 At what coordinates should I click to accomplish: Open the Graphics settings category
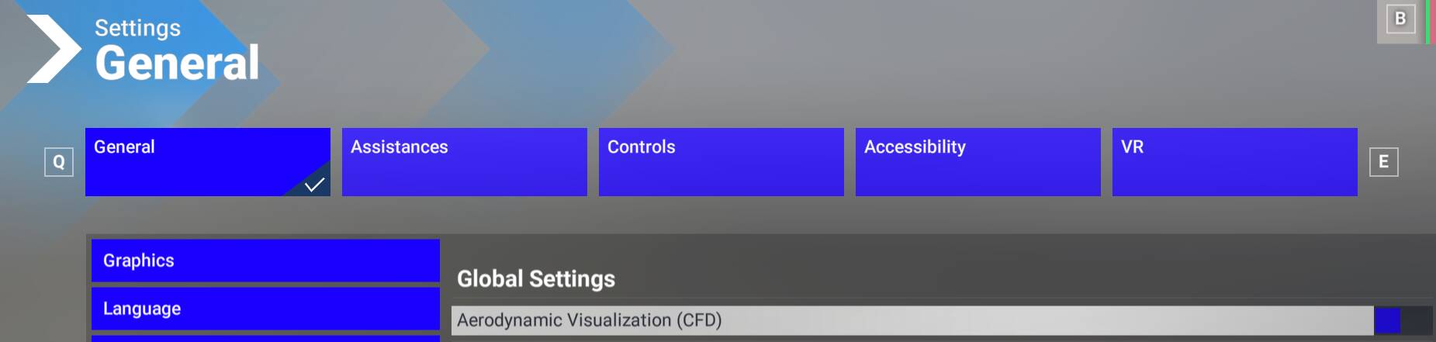[x=265, y=261]
